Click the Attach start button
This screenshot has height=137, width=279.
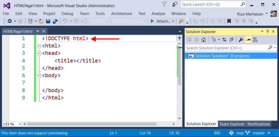point(160,21)
